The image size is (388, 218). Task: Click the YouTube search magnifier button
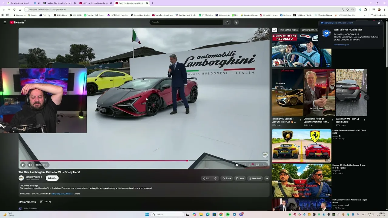pyautogui.click(x=227, y=22)
